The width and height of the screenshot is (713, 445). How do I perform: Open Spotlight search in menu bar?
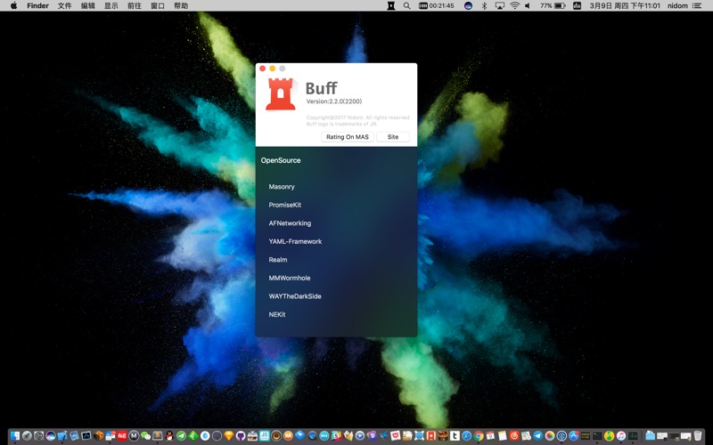point(407,5)
